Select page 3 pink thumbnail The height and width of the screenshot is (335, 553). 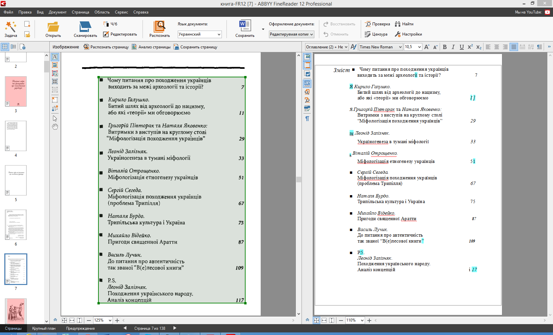pos(16,91)
